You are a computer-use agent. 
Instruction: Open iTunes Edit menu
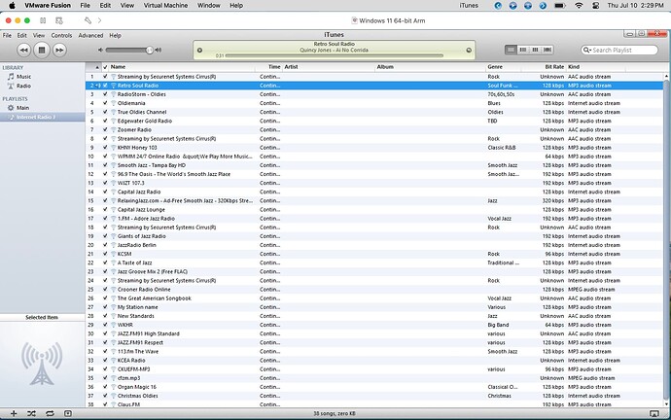(21, 36)
